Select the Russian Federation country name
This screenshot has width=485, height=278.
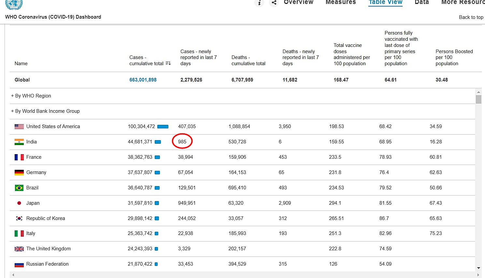pos(48,264)
